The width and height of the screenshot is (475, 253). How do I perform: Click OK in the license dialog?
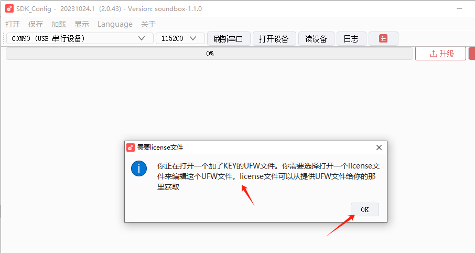(365, 209)
